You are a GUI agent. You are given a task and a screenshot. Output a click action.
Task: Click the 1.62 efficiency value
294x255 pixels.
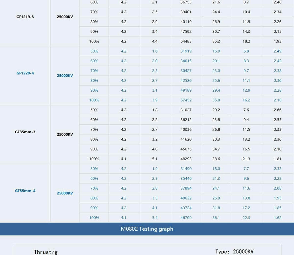point(278,218)
